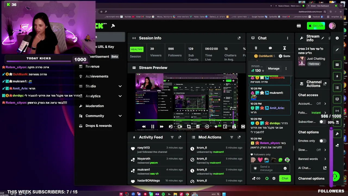This screenshot has width=348, height=196.
Task: Click the Manage button in chat
Action: [274, 69]
